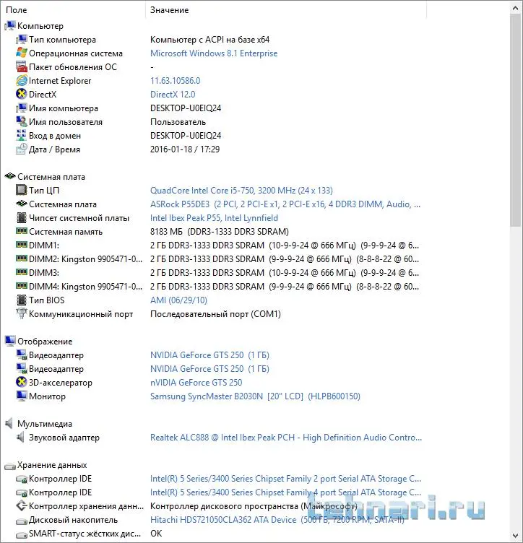Image resolution: width=523 pixels, height=543 pixels.
Task: Click the vertical scrollbar thumb
Action: [515, 120]
